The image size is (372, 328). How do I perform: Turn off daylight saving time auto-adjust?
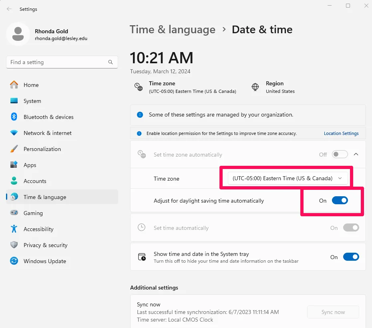[340, 201]
